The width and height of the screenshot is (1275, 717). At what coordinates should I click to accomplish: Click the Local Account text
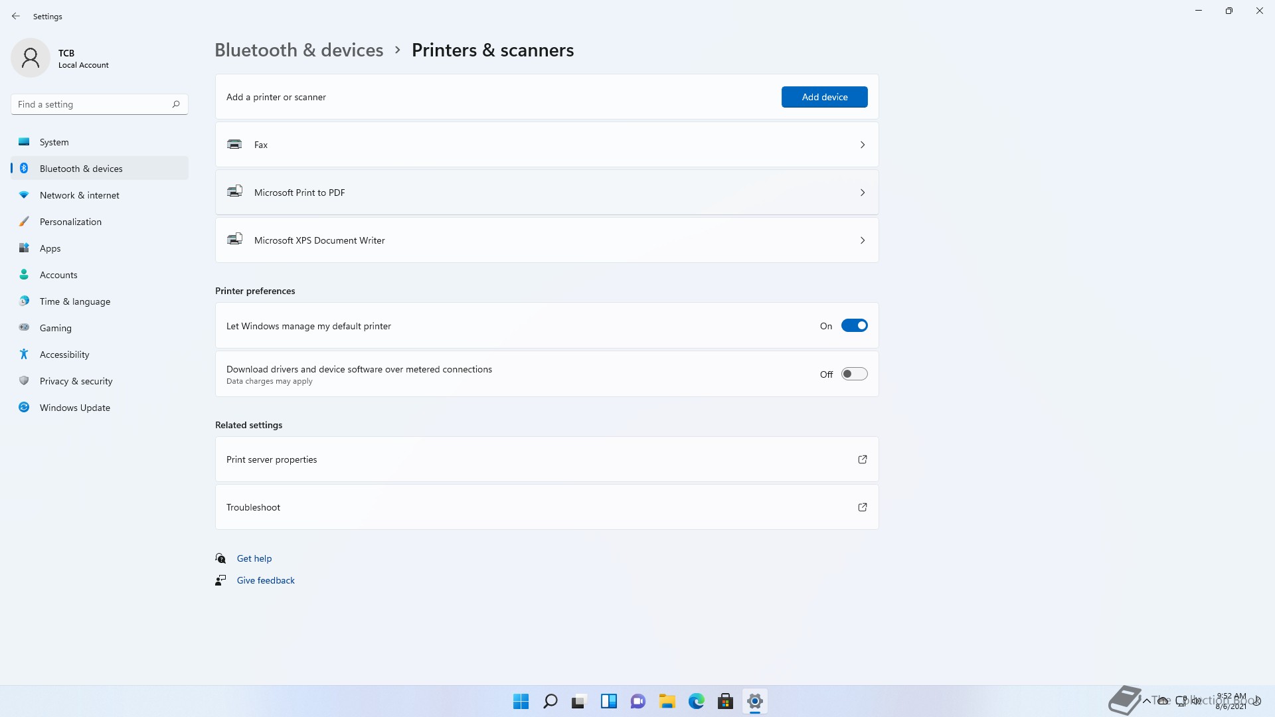point(84,65)
